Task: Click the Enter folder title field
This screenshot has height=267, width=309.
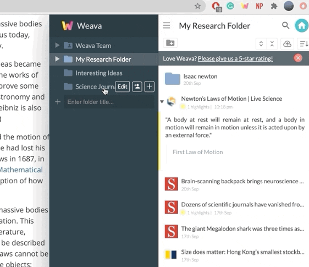Action: (109, 102)
